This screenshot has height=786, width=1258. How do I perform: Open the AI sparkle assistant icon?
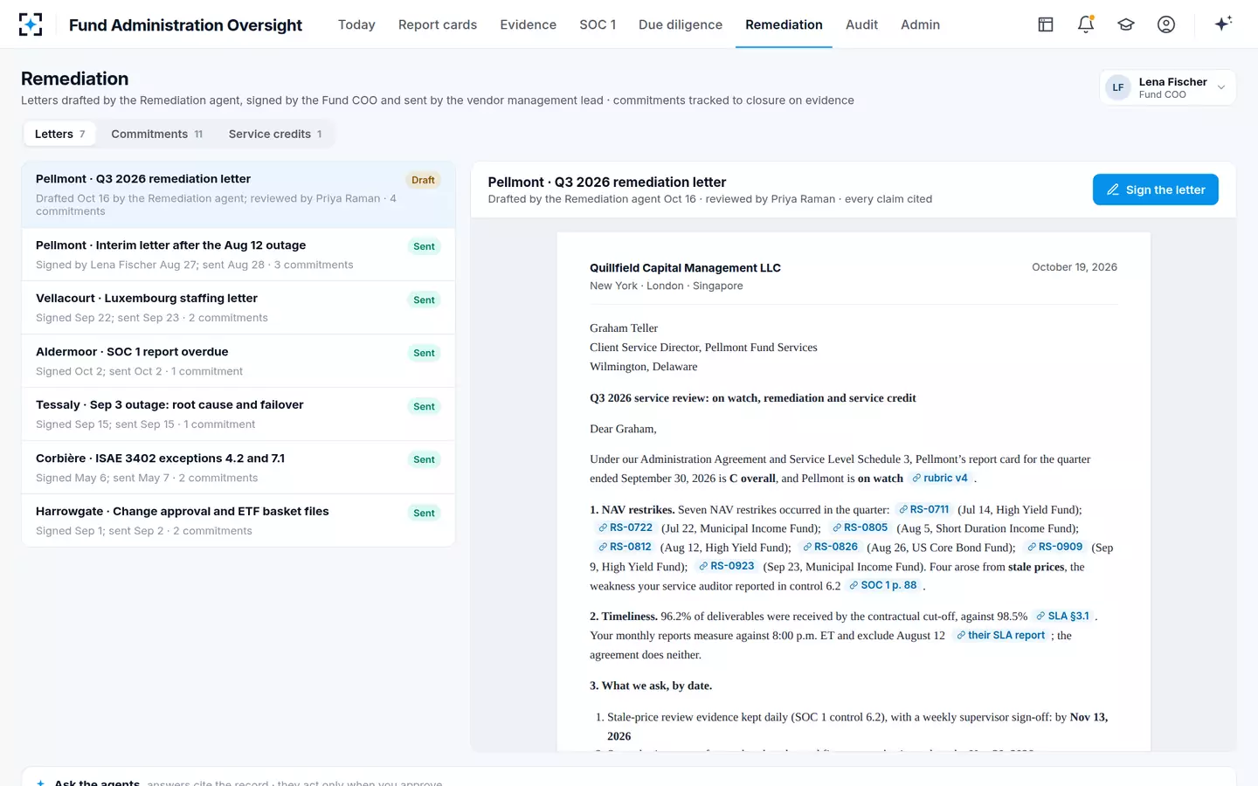(x=1223, y=24)
